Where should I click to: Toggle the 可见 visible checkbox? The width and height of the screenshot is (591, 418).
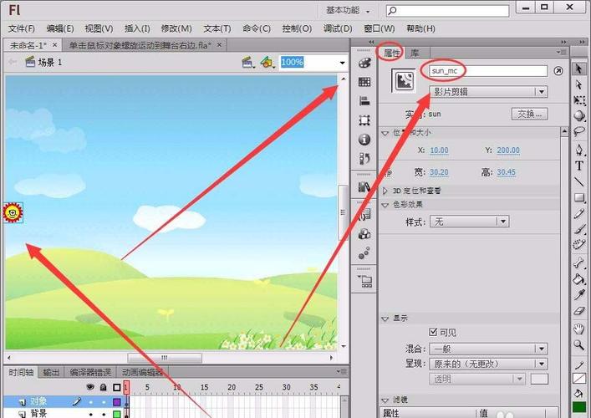pyautogui.click(x=433, y=332)
